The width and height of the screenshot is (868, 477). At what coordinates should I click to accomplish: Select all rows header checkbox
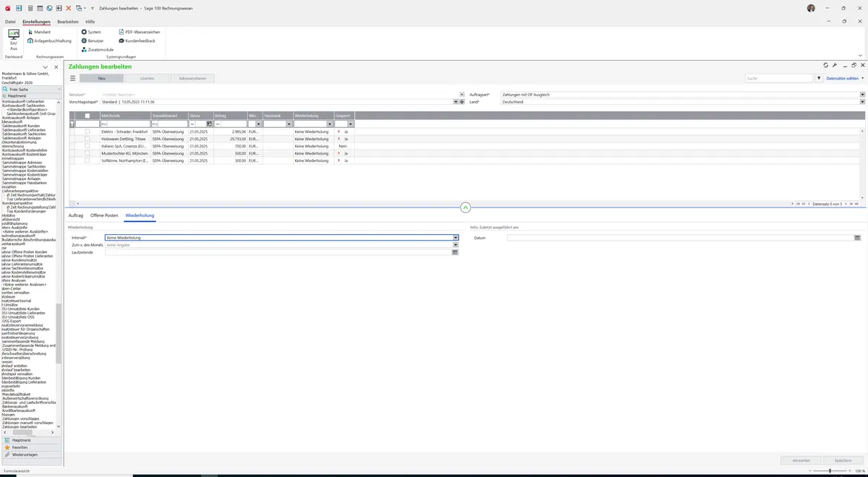pyautogui.click(x=88, y=116)
